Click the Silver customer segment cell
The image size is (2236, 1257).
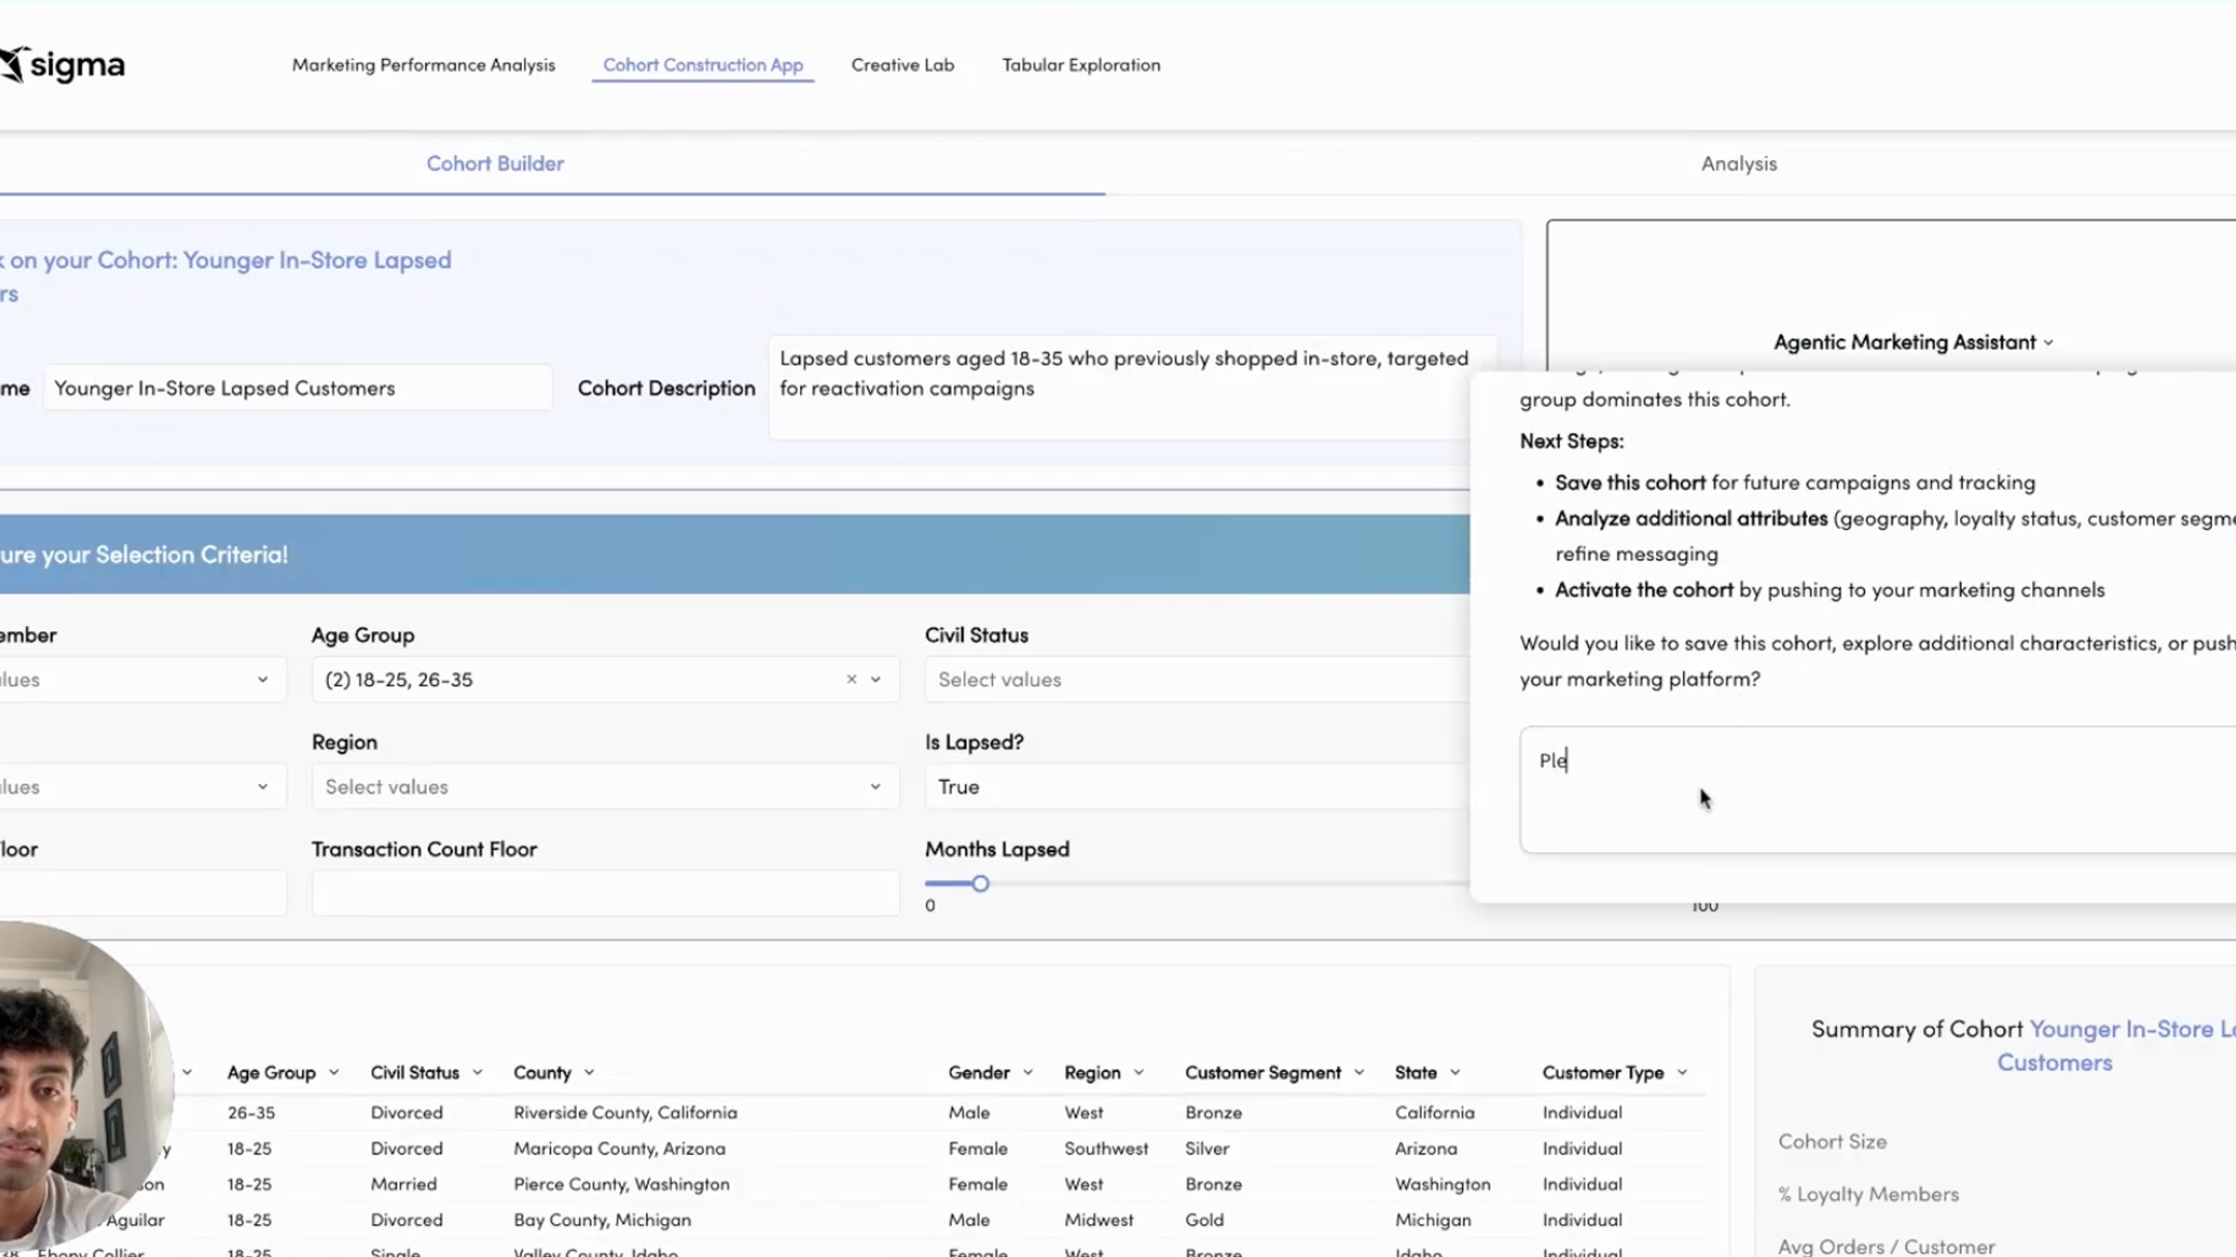(x=1207, y=1149)
